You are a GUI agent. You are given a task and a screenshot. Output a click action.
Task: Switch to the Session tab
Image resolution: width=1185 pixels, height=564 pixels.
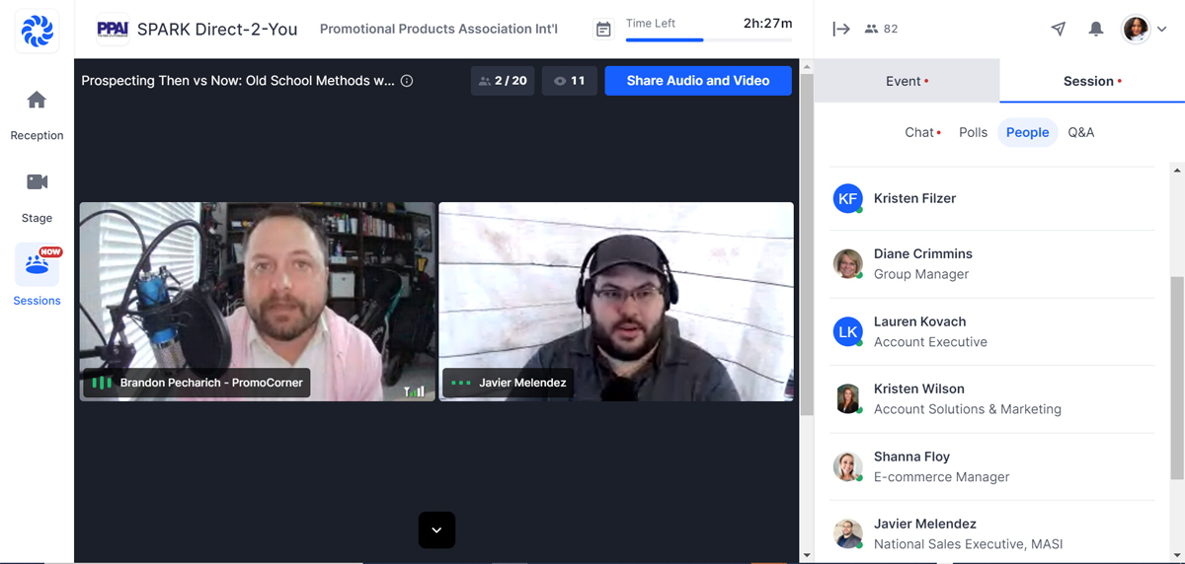click(1091, 81)
